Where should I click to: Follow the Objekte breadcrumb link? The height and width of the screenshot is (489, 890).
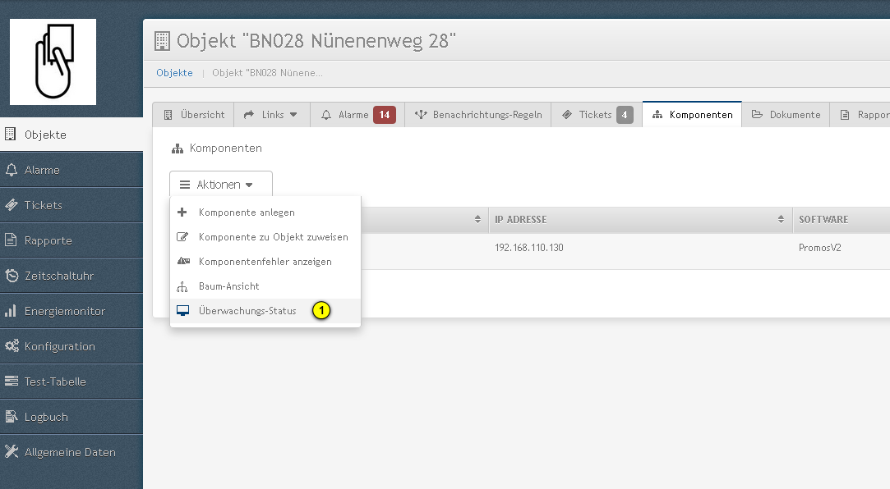click(174, 72)
